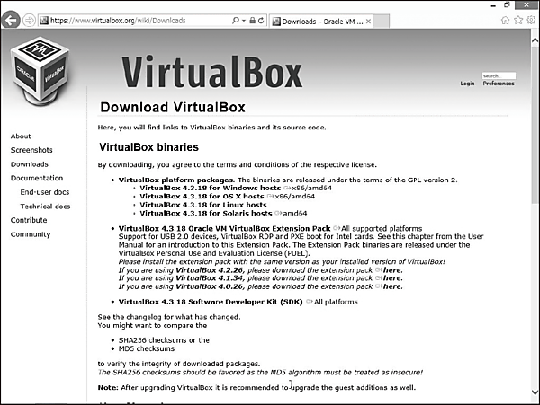Screen dimensions: 540x405
Task: Click the browser forward arrow button
Action: pos(30,21)
